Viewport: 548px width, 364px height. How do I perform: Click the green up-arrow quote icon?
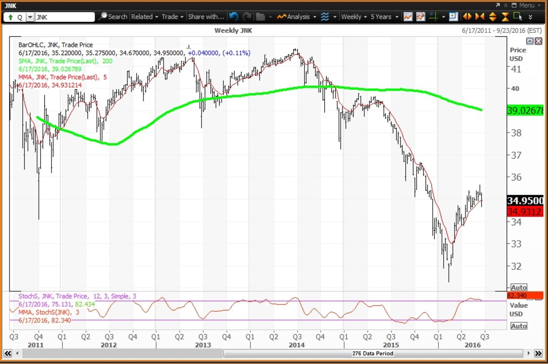point(10,17)
